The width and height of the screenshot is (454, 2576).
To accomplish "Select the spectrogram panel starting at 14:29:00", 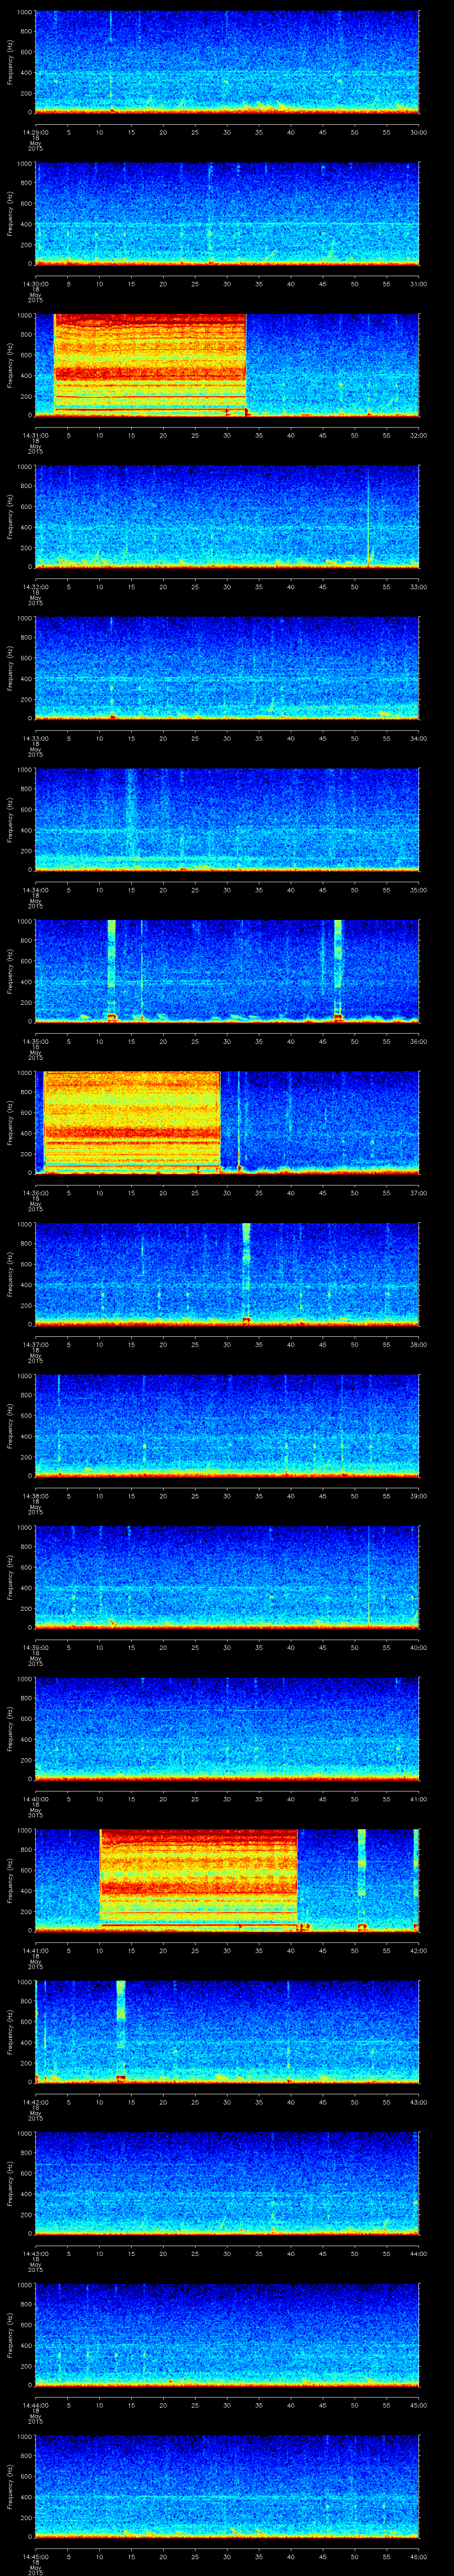I will click(x=227, y=62).
